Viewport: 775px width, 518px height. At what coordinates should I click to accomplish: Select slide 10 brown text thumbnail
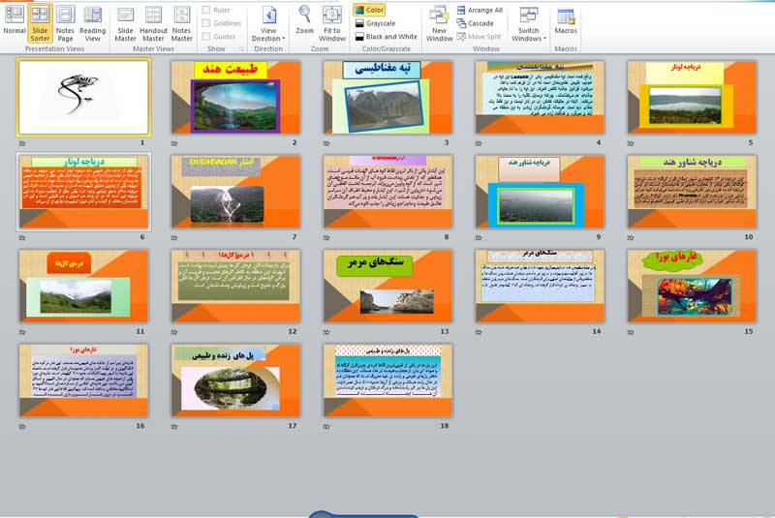692,192
